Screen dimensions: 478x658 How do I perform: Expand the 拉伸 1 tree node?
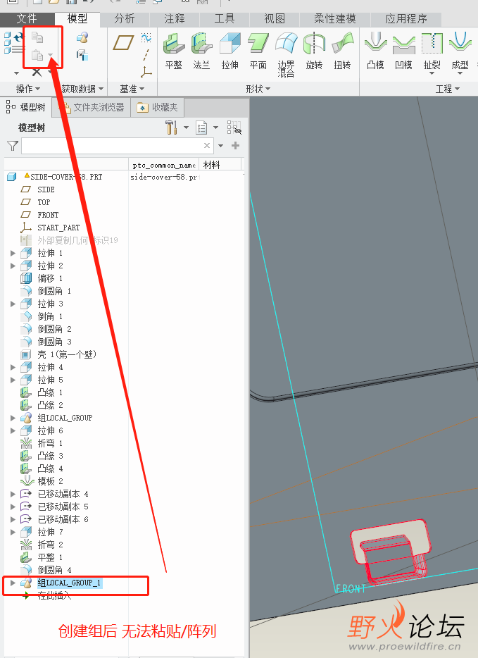13,253
